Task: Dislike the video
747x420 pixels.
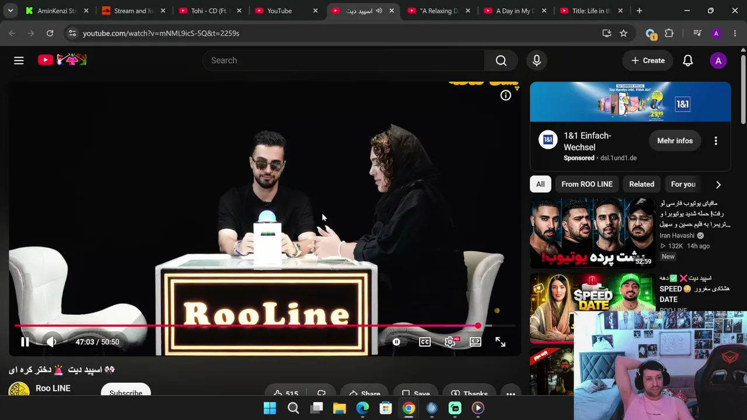Action: [x=321, y=394]
